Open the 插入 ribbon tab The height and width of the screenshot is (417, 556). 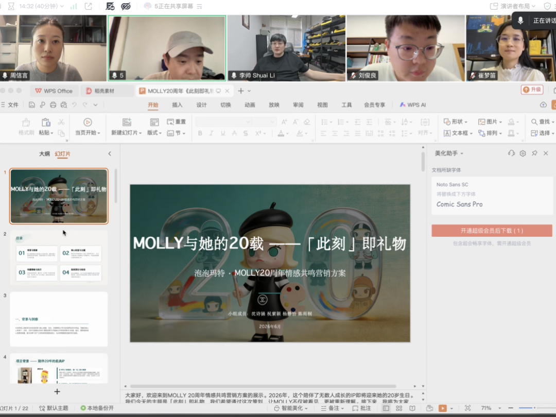(177, 105)
